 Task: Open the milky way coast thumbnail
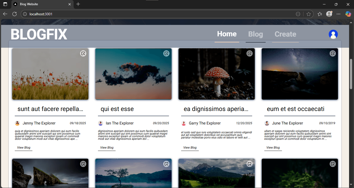(x=300, y=74)
